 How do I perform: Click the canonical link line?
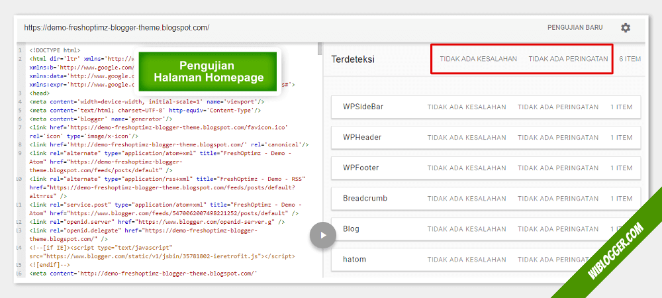[x=169, y=144]
